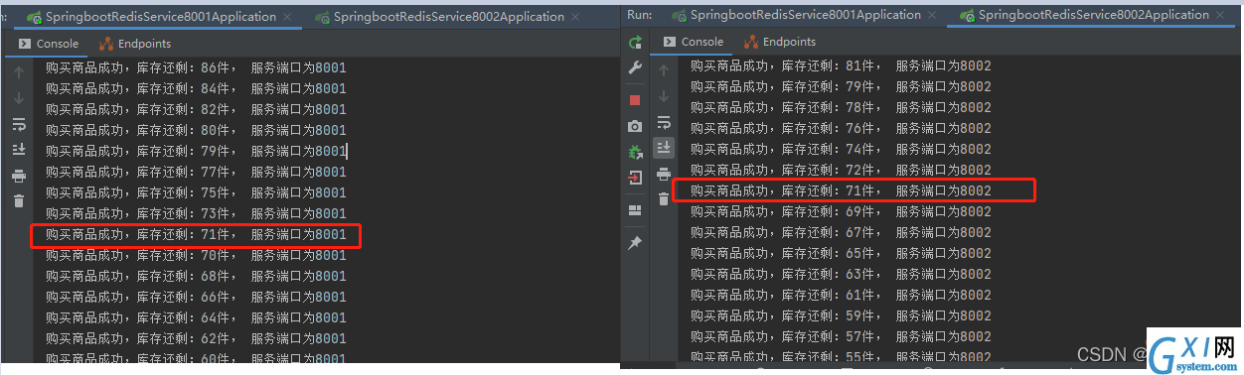Click down stack trace arrow in left console
1244x375 pixels.
coord(18,97)
